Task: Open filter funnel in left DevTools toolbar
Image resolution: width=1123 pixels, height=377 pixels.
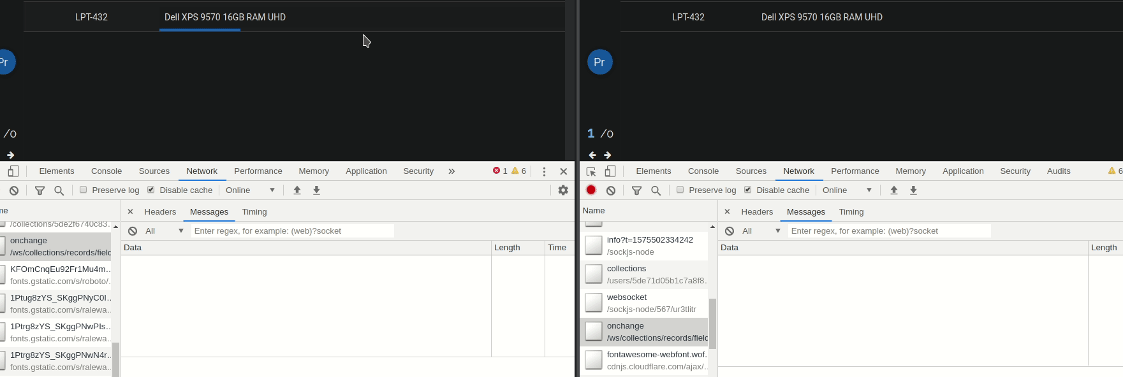Action: pyautogui.click(x=40, y=190)
